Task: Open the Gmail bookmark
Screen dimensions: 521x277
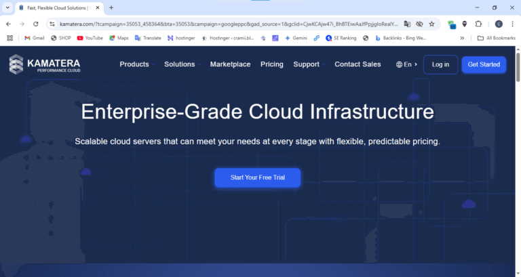Action: pos(35,38)
